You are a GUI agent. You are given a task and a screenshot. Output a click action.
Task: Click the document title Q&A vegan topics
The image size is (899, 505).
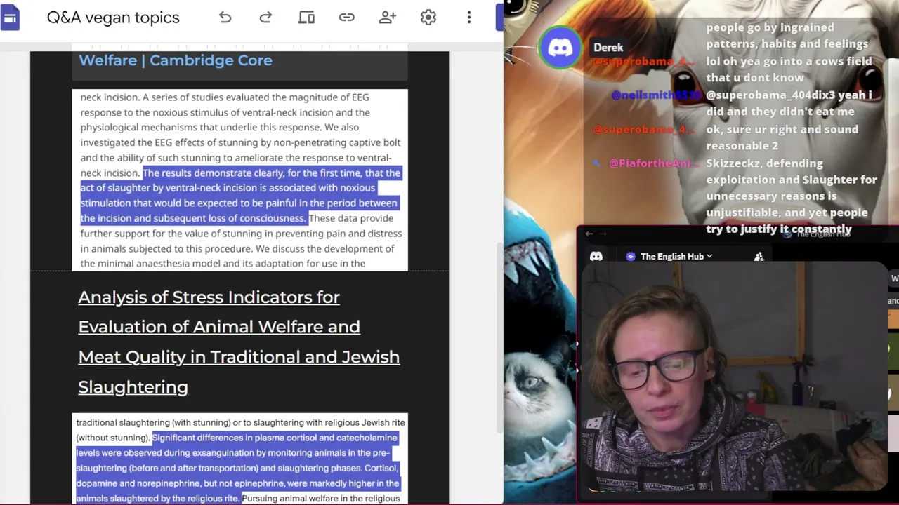(113, 18)
